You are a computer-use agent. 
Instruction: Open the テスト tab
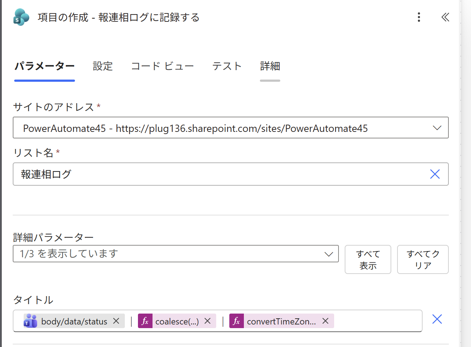pos(227,66)
